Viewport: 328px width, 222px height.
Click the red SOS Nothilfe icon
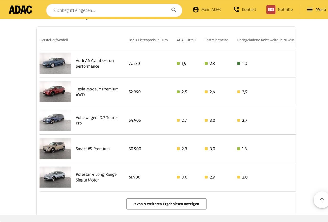[x=271, y=10]
